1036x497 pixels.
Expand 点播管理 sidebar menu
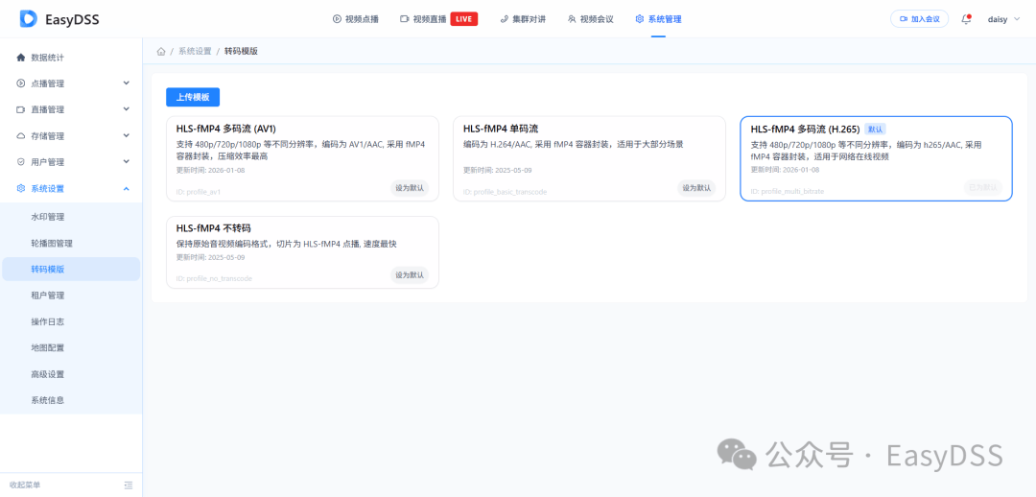[x=71, y=83]
